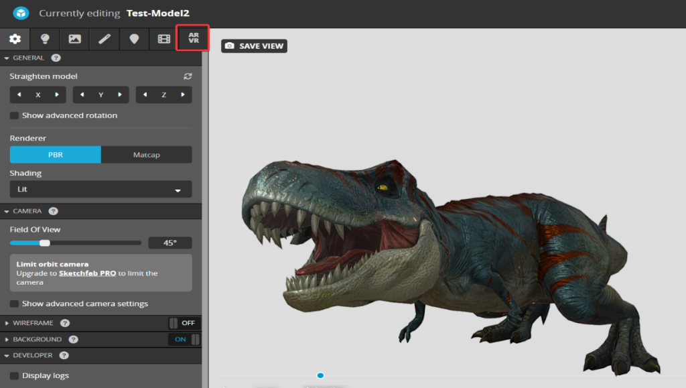Click the Field Of View 45° value field
Screen dimensions: 686x388
point(170,243)
